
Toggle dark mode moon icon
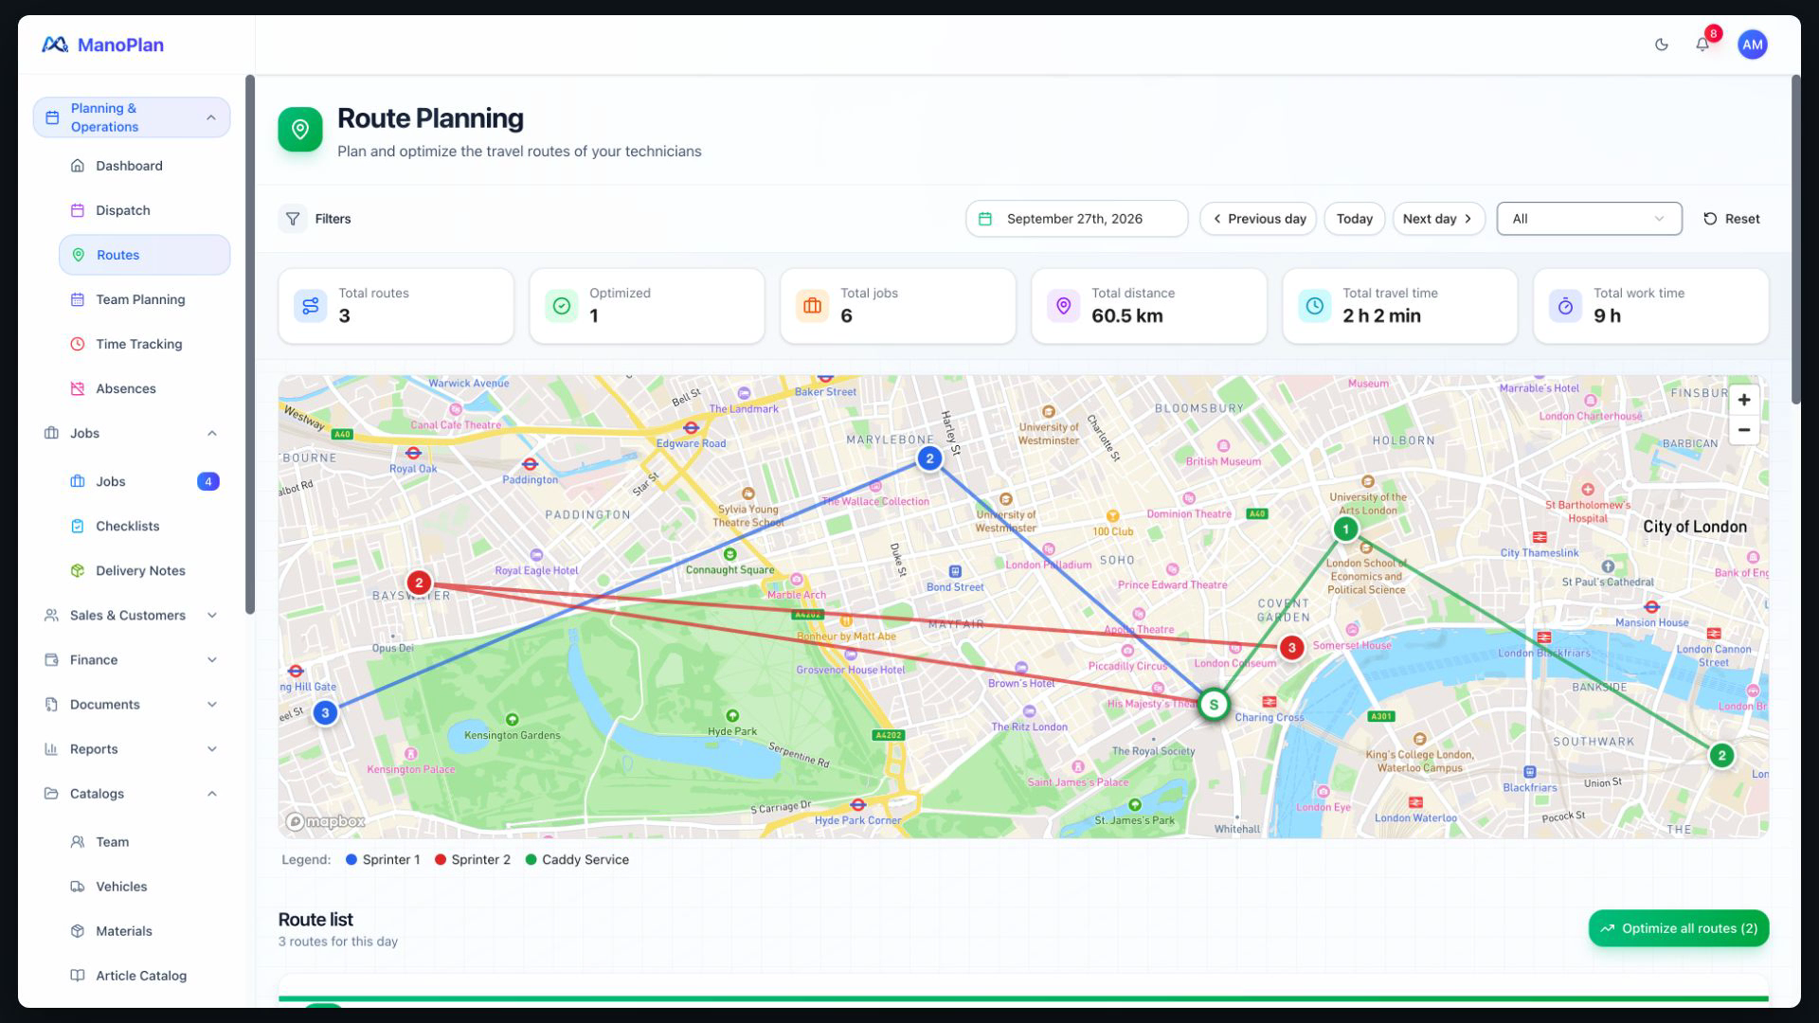[x=1661, y=45]
